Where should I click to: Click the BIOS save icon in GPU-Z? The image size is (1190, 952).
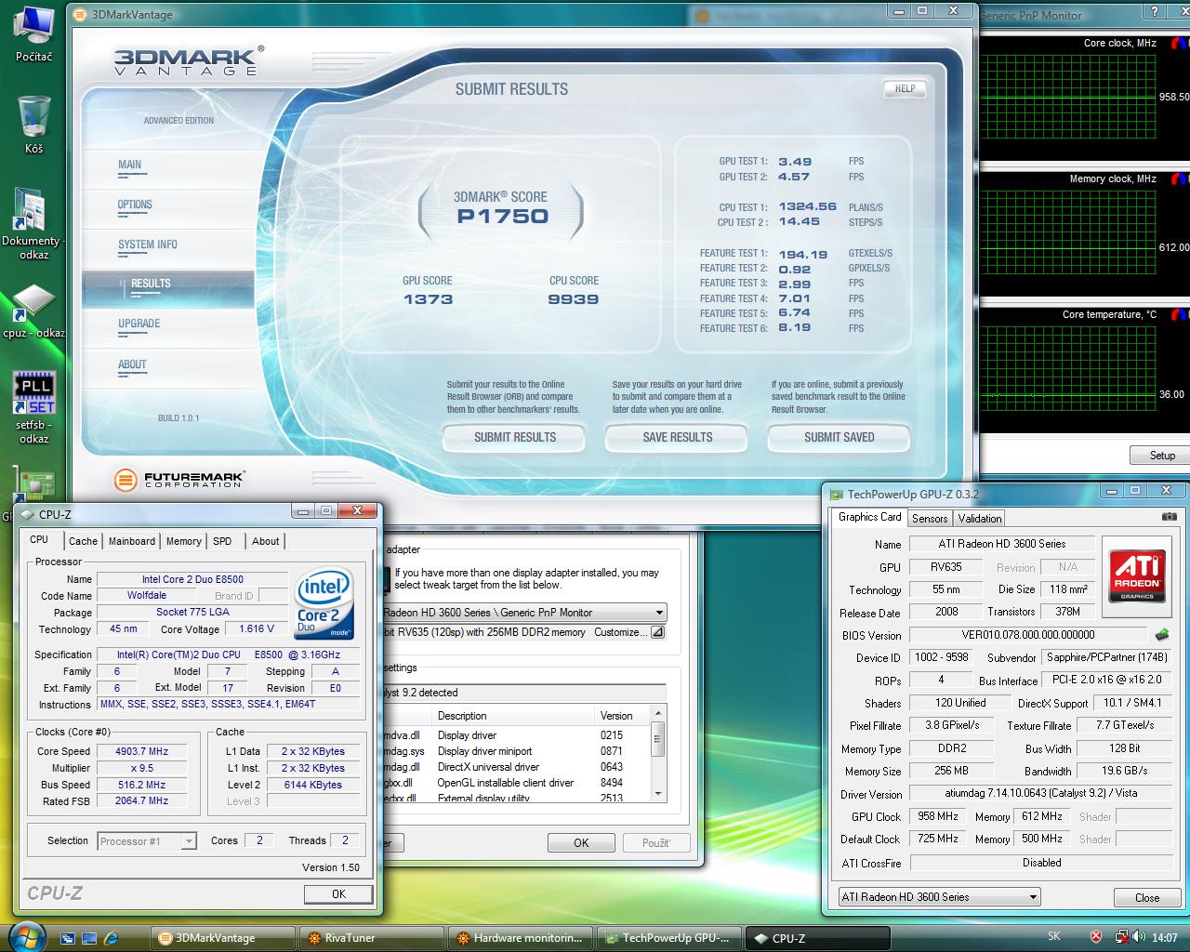(x=1162, y=635)
